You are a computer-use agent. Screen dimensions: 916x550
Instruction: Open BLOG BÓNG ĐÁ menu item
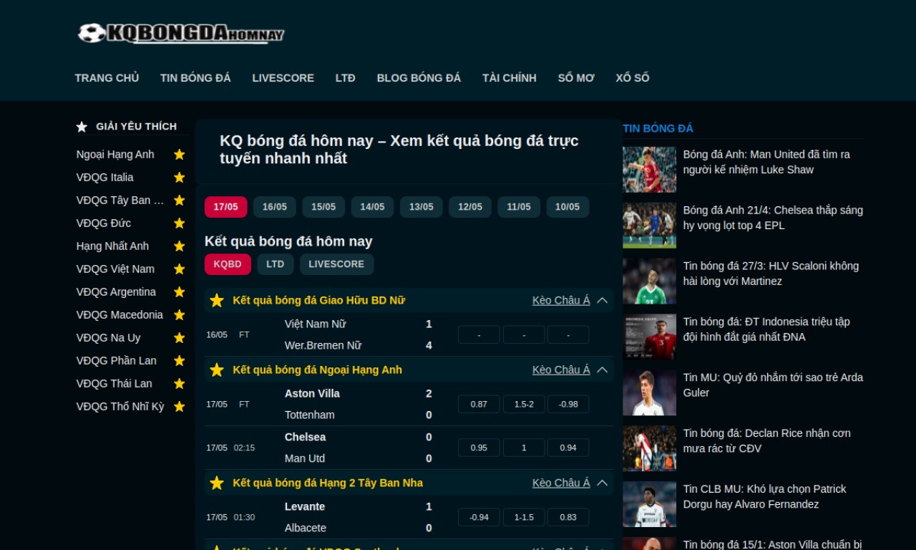[x=419, y=78]
